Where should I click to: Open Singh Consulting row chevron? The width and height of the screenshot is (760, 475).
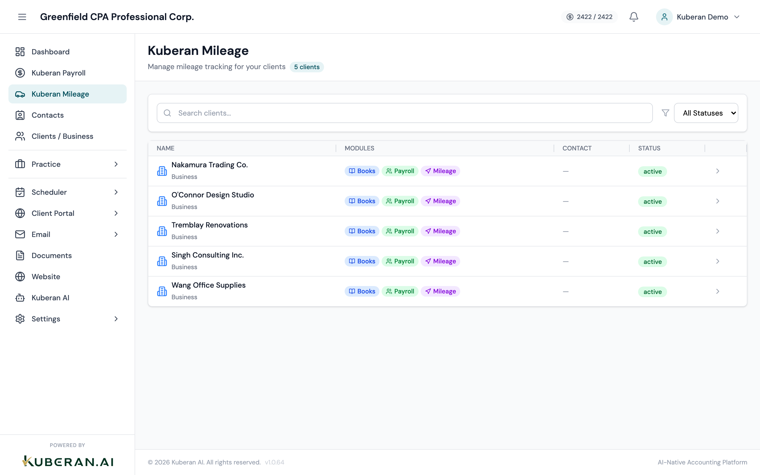718,261
